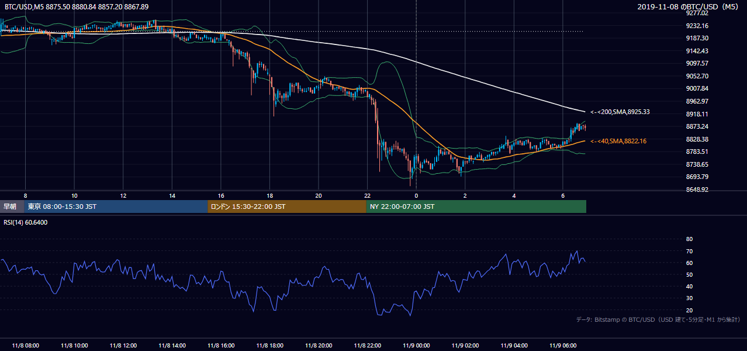The image size is (747, 351).
Task: Click the 11/8 20:00 date axis label
Action: pyautogui.click(x=319, y=345)
